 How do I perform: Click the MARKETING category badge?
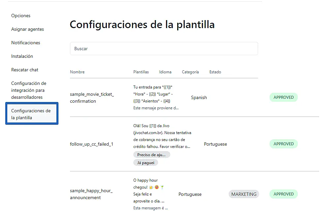(x=244, y=194)
